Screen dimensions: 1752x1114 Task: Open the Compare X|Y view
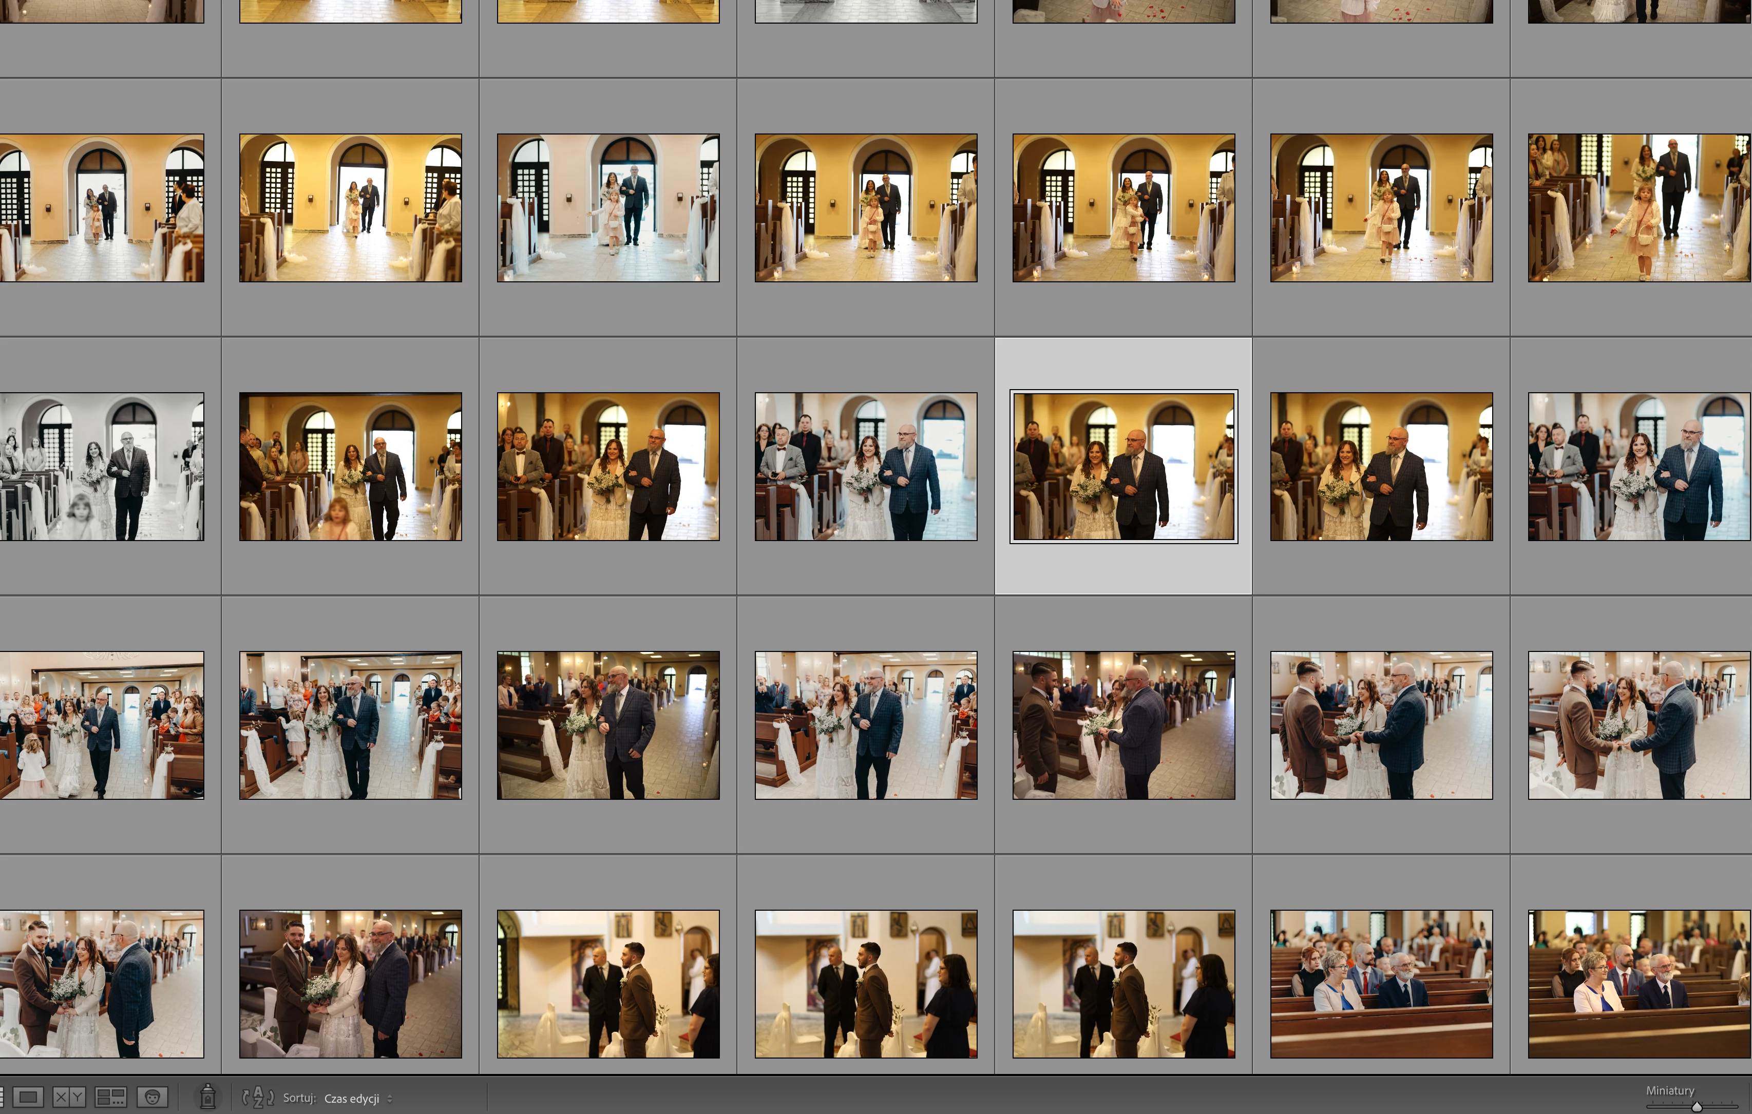tap(69, 1097)
